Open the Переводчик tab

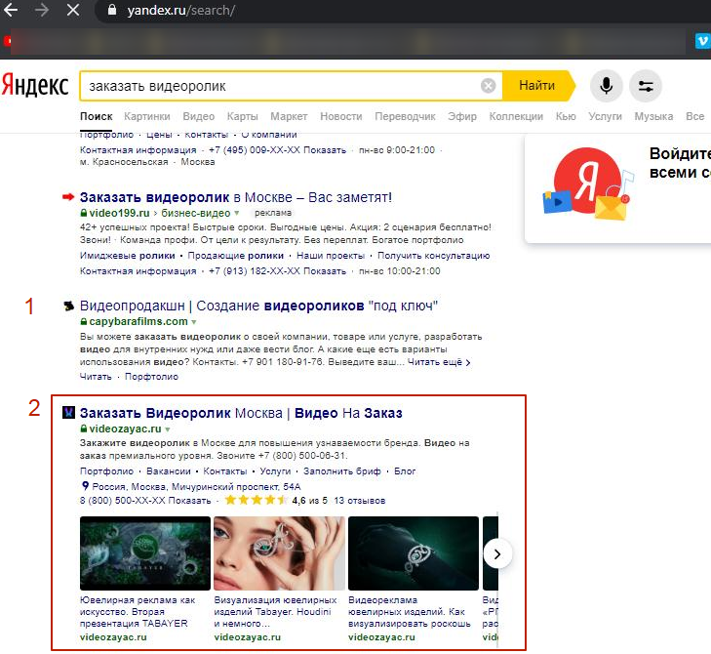point(405,116)
